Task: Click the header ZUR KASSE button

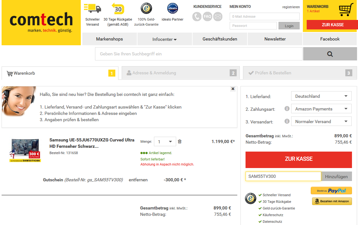Action: tap(332, 25)
